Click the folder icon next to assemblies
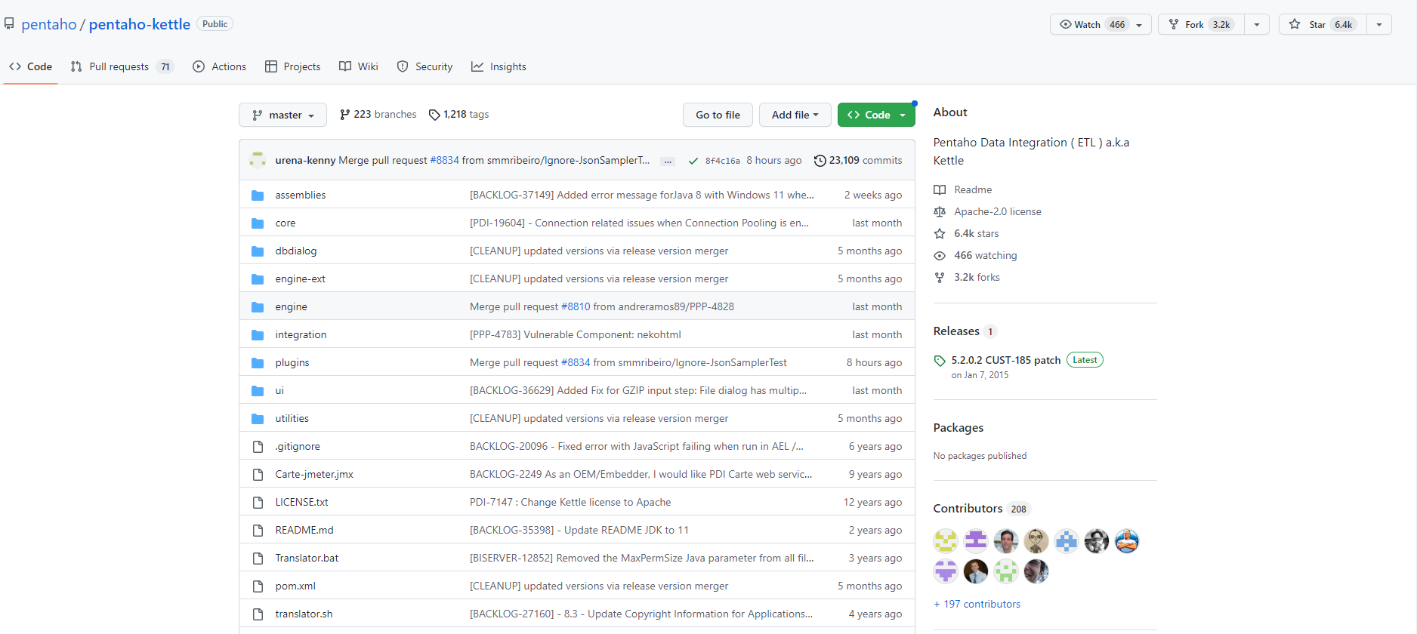The height and width of the screenshot is (634, 1417). pyautogui.click(x=258, y=195)
